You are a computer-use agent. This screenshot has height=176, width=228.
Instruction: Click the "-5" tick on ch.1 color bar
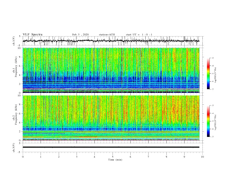tap(212, 74)
